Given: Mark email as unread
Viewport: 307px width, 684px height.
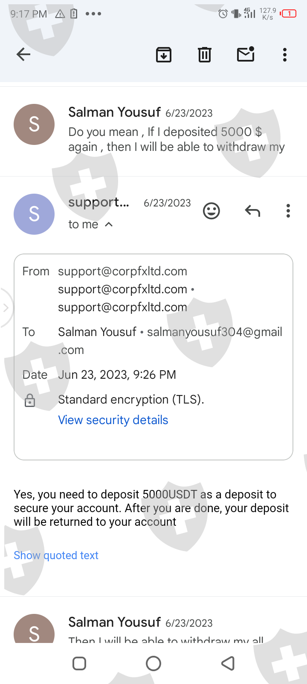Looking at the screenshot, I should click(246, 54).
